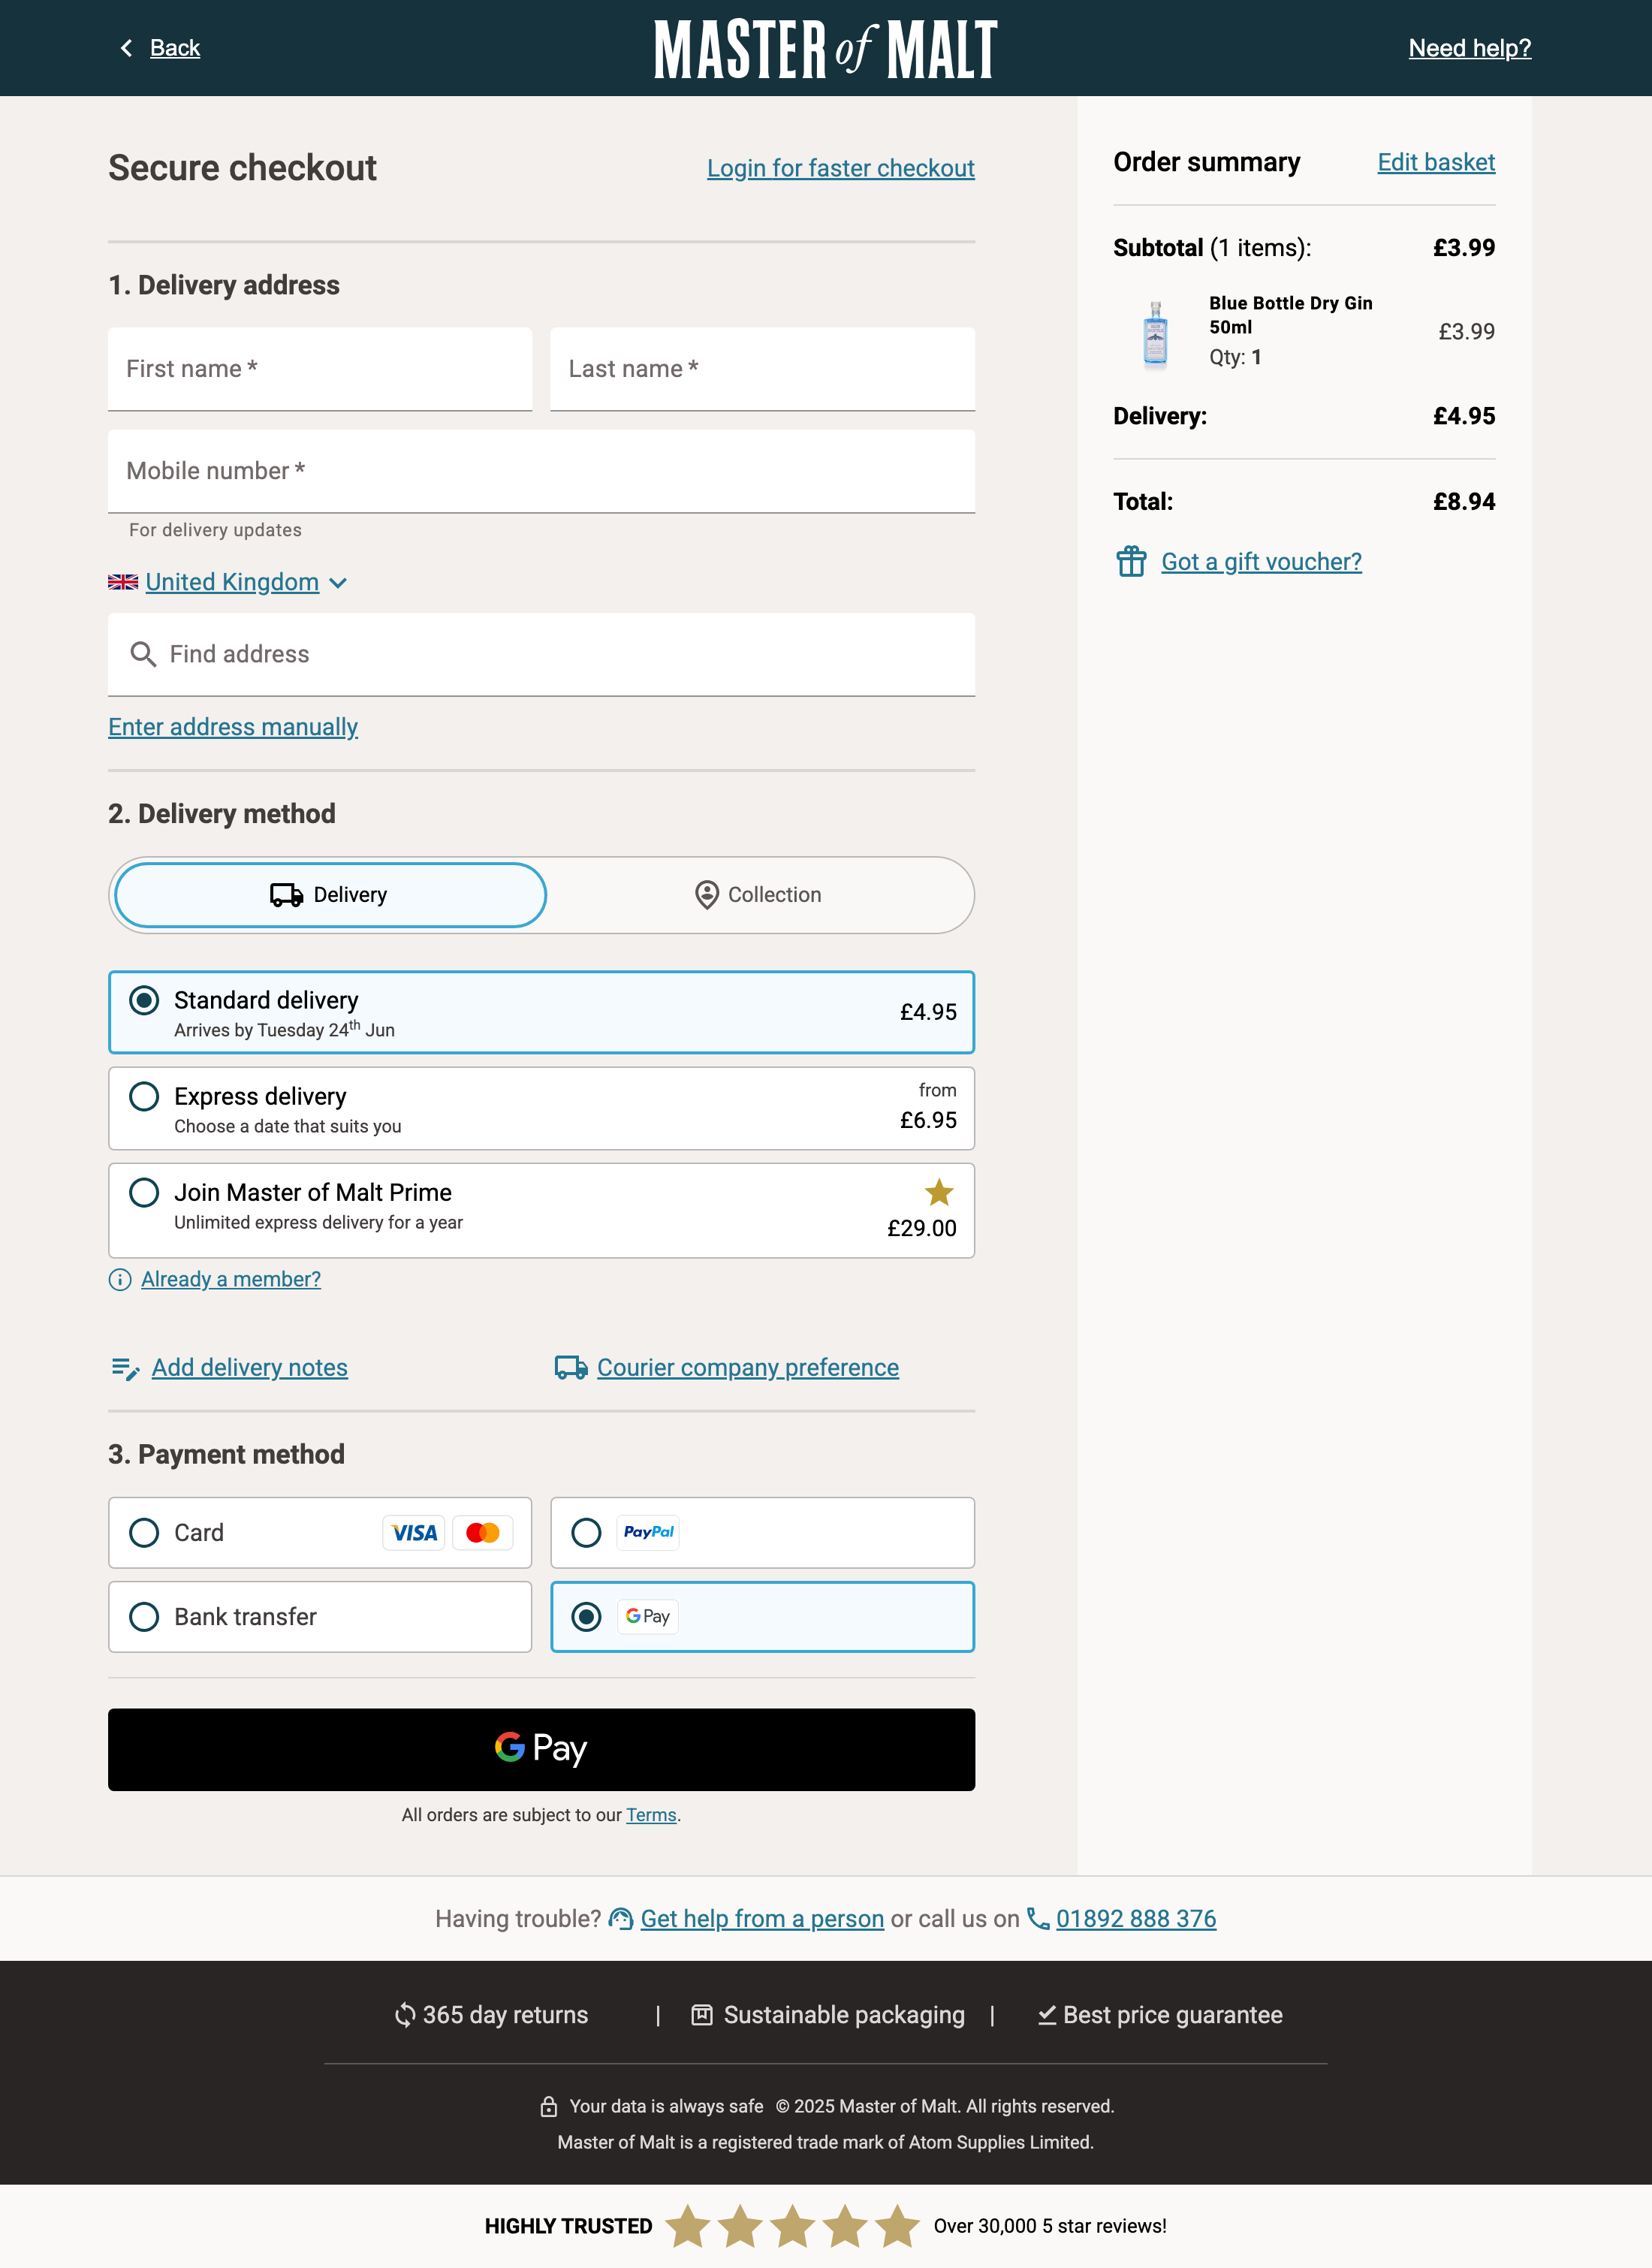The width and height of the screenshot is (1652, 2268).
Task: Click the info icon next to Already a member
Action: click(120, 1279)
